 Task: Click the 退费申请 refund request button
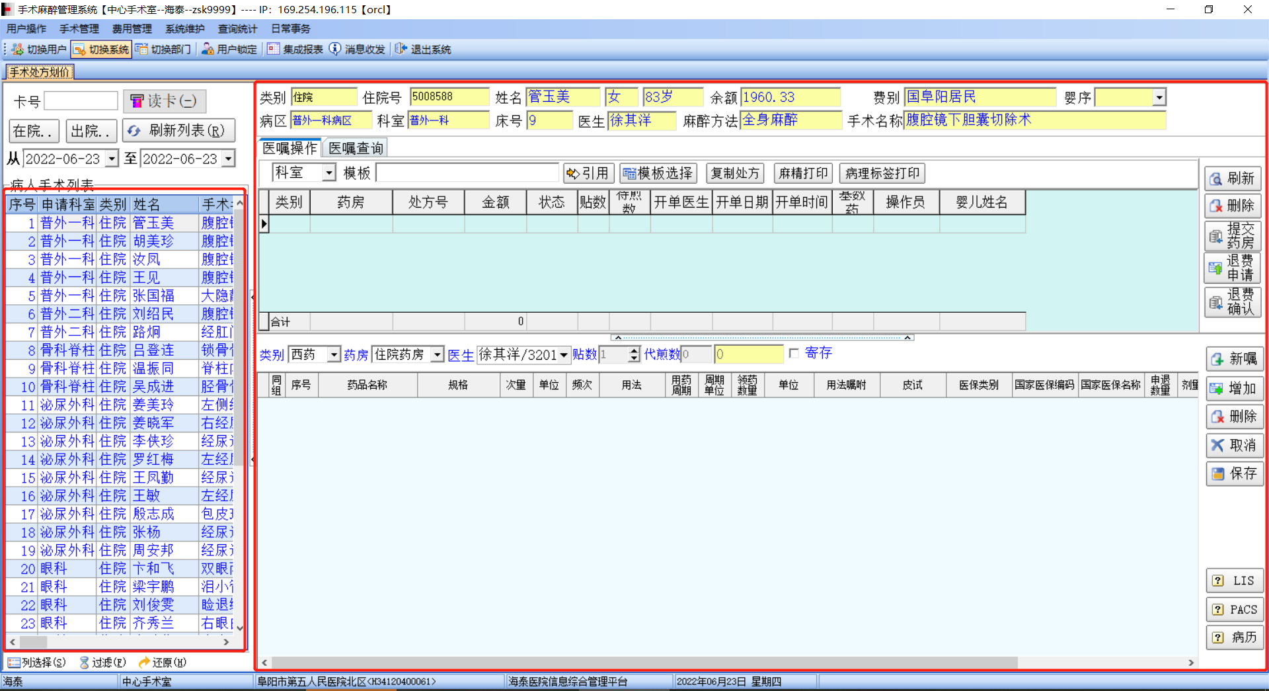click(x=1233, y=268)
